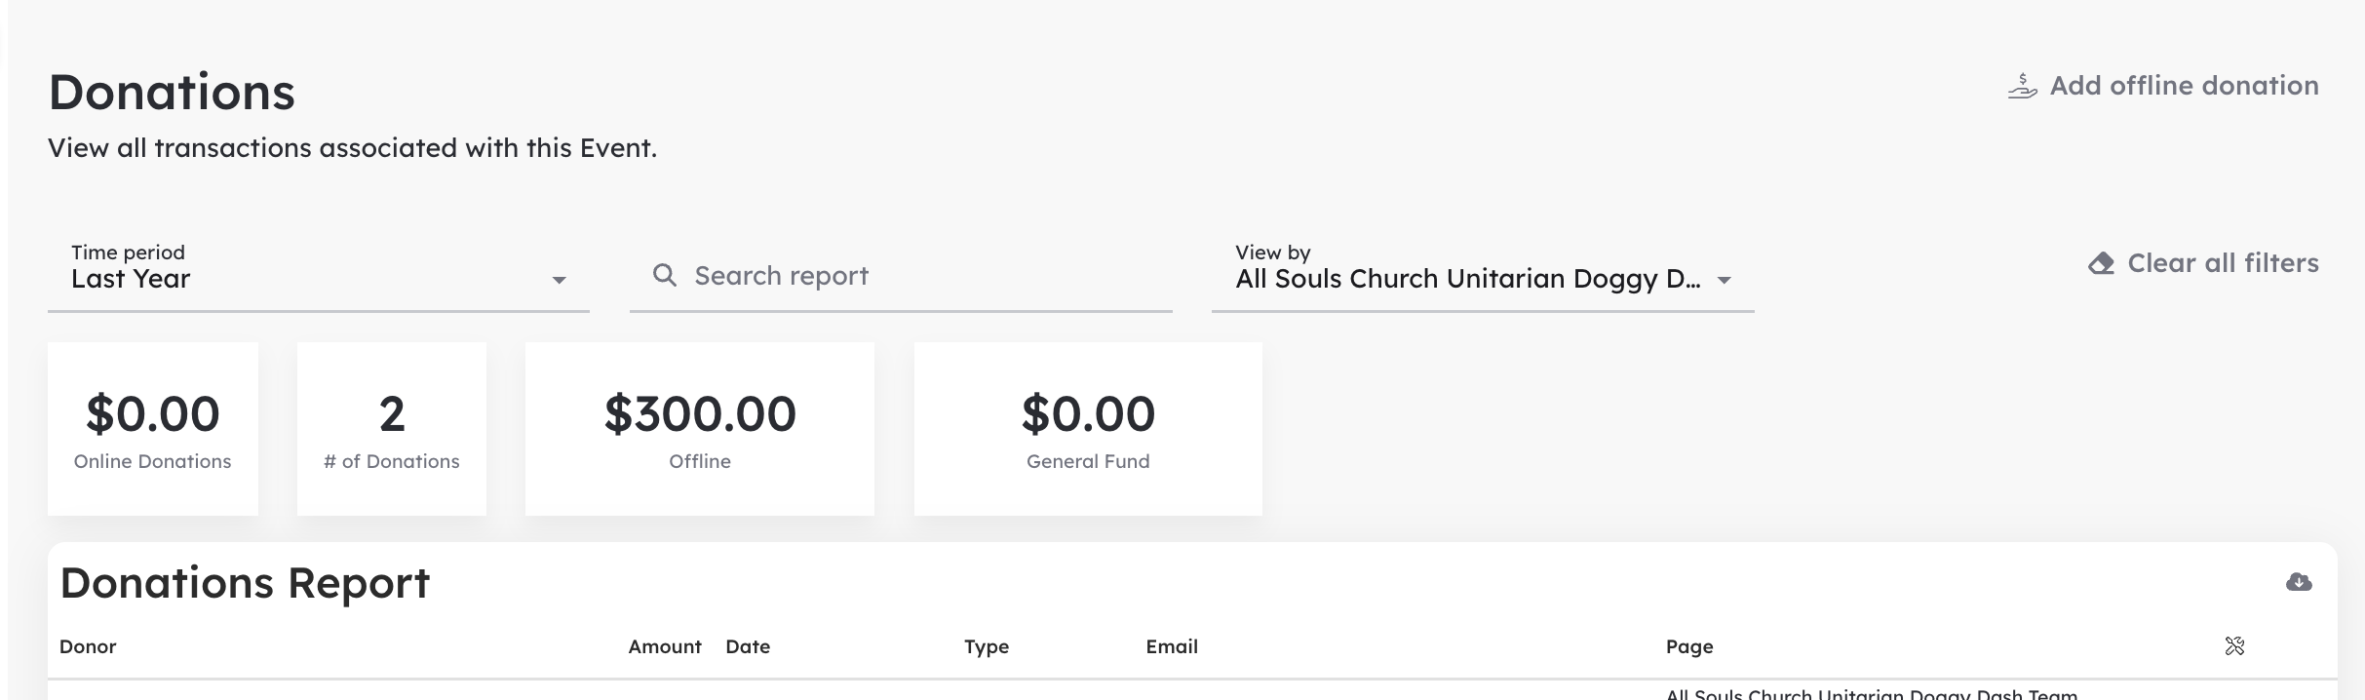Viewport: 2365px width, 700px height.
Task: Click the View by dropdown arrow
Action: pyautogui.click(x=1724, y=280)
